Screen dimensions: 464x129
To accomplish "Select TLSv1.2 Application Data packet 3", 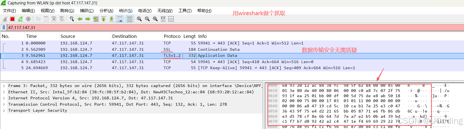I will 232,55.
